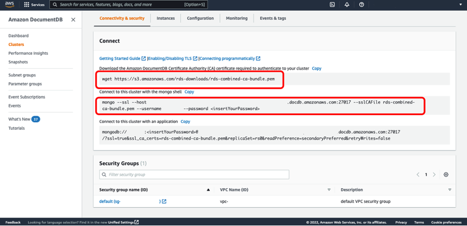The image size is (467, 226).
Task: Open the Services grid menu
Action: pyautogui.click(x=34, y=5)
